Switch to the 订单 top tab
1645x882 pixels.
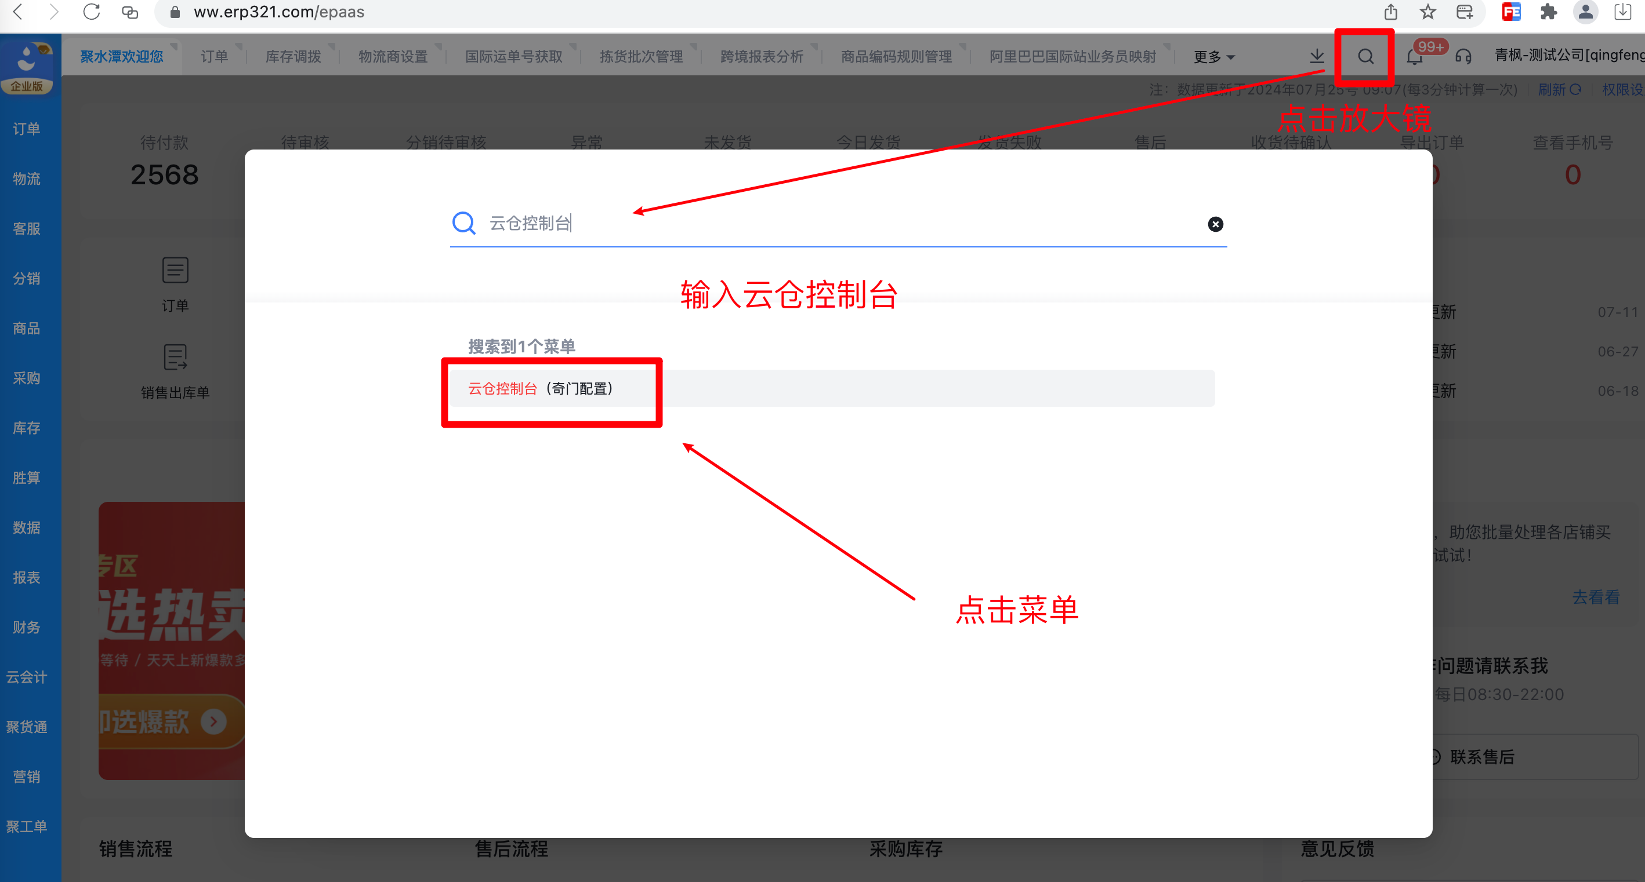click(215, 56)
